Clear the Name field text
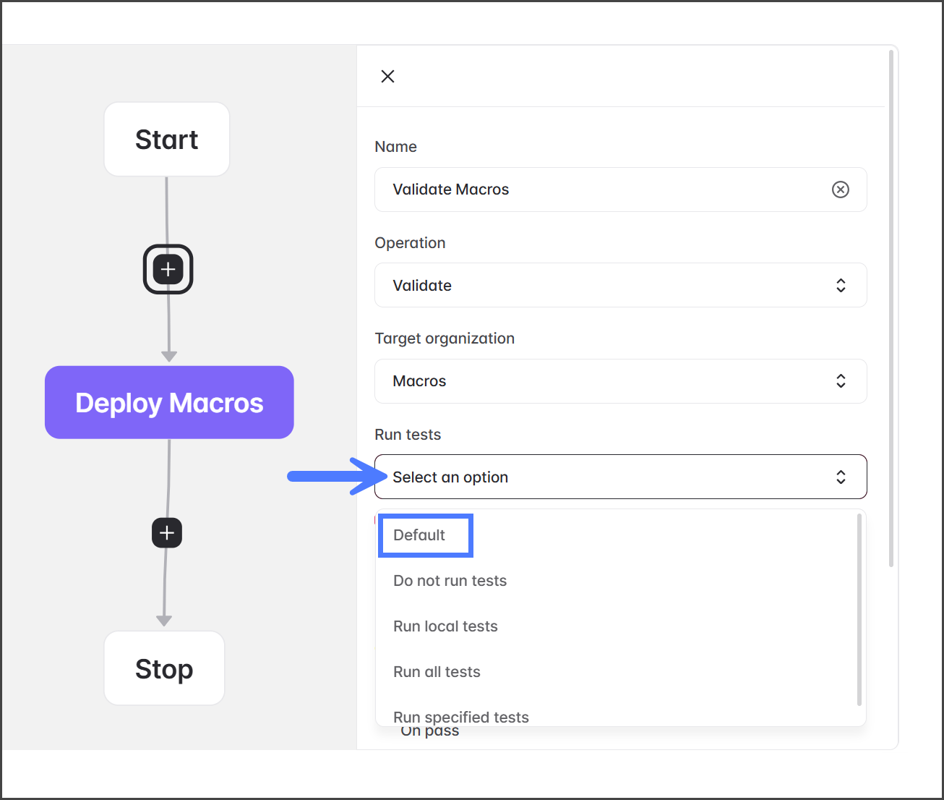 click(x=840, y=190)
